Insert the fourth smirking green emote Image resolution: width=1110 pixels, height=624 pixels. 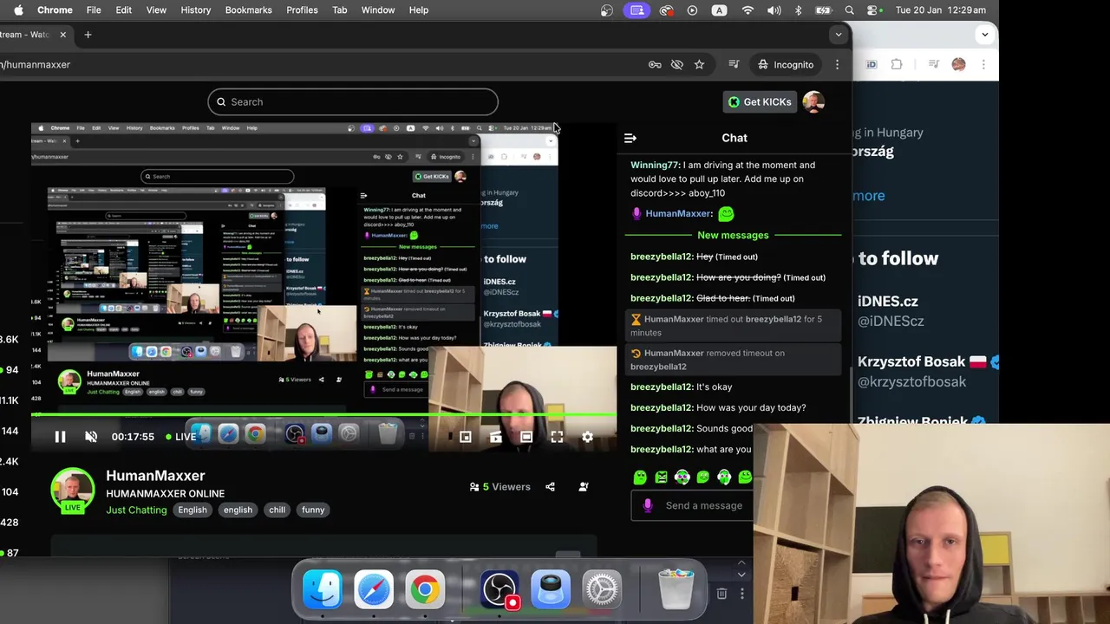[702, 477]
